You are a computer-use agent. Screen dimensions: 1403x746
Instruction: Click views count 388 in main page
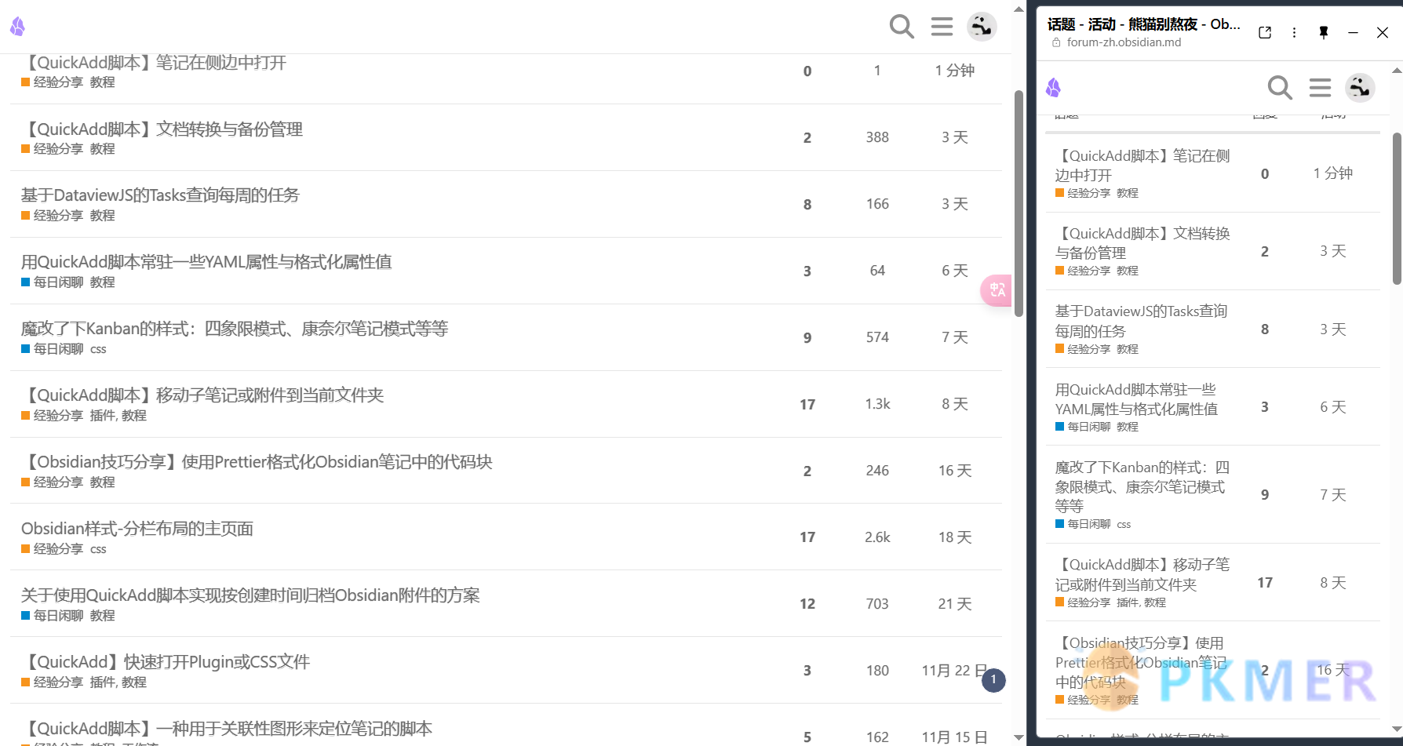point(877,137)
